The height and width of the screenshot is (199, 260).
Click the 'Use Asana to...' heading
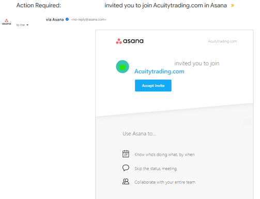coord(140,134)
